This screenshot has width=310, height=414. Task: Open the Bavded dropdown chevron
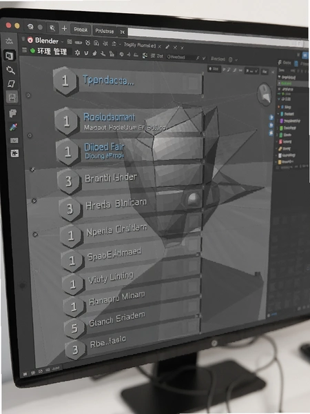[236, 60]
